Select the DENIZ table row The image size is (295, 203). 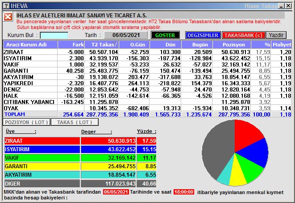coord(147,89)
